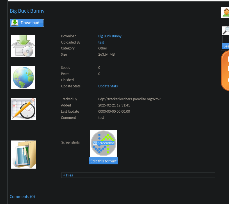
Task: Click the 'Finished' label
Action: pos(67,80)
